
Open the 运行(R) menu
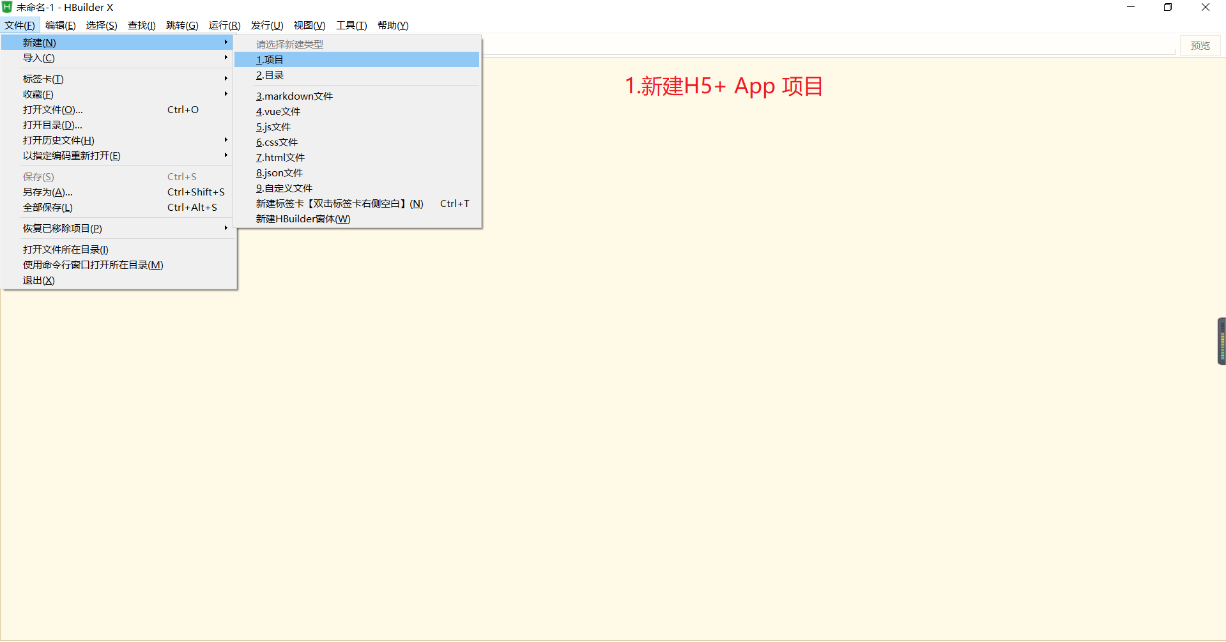224,26
